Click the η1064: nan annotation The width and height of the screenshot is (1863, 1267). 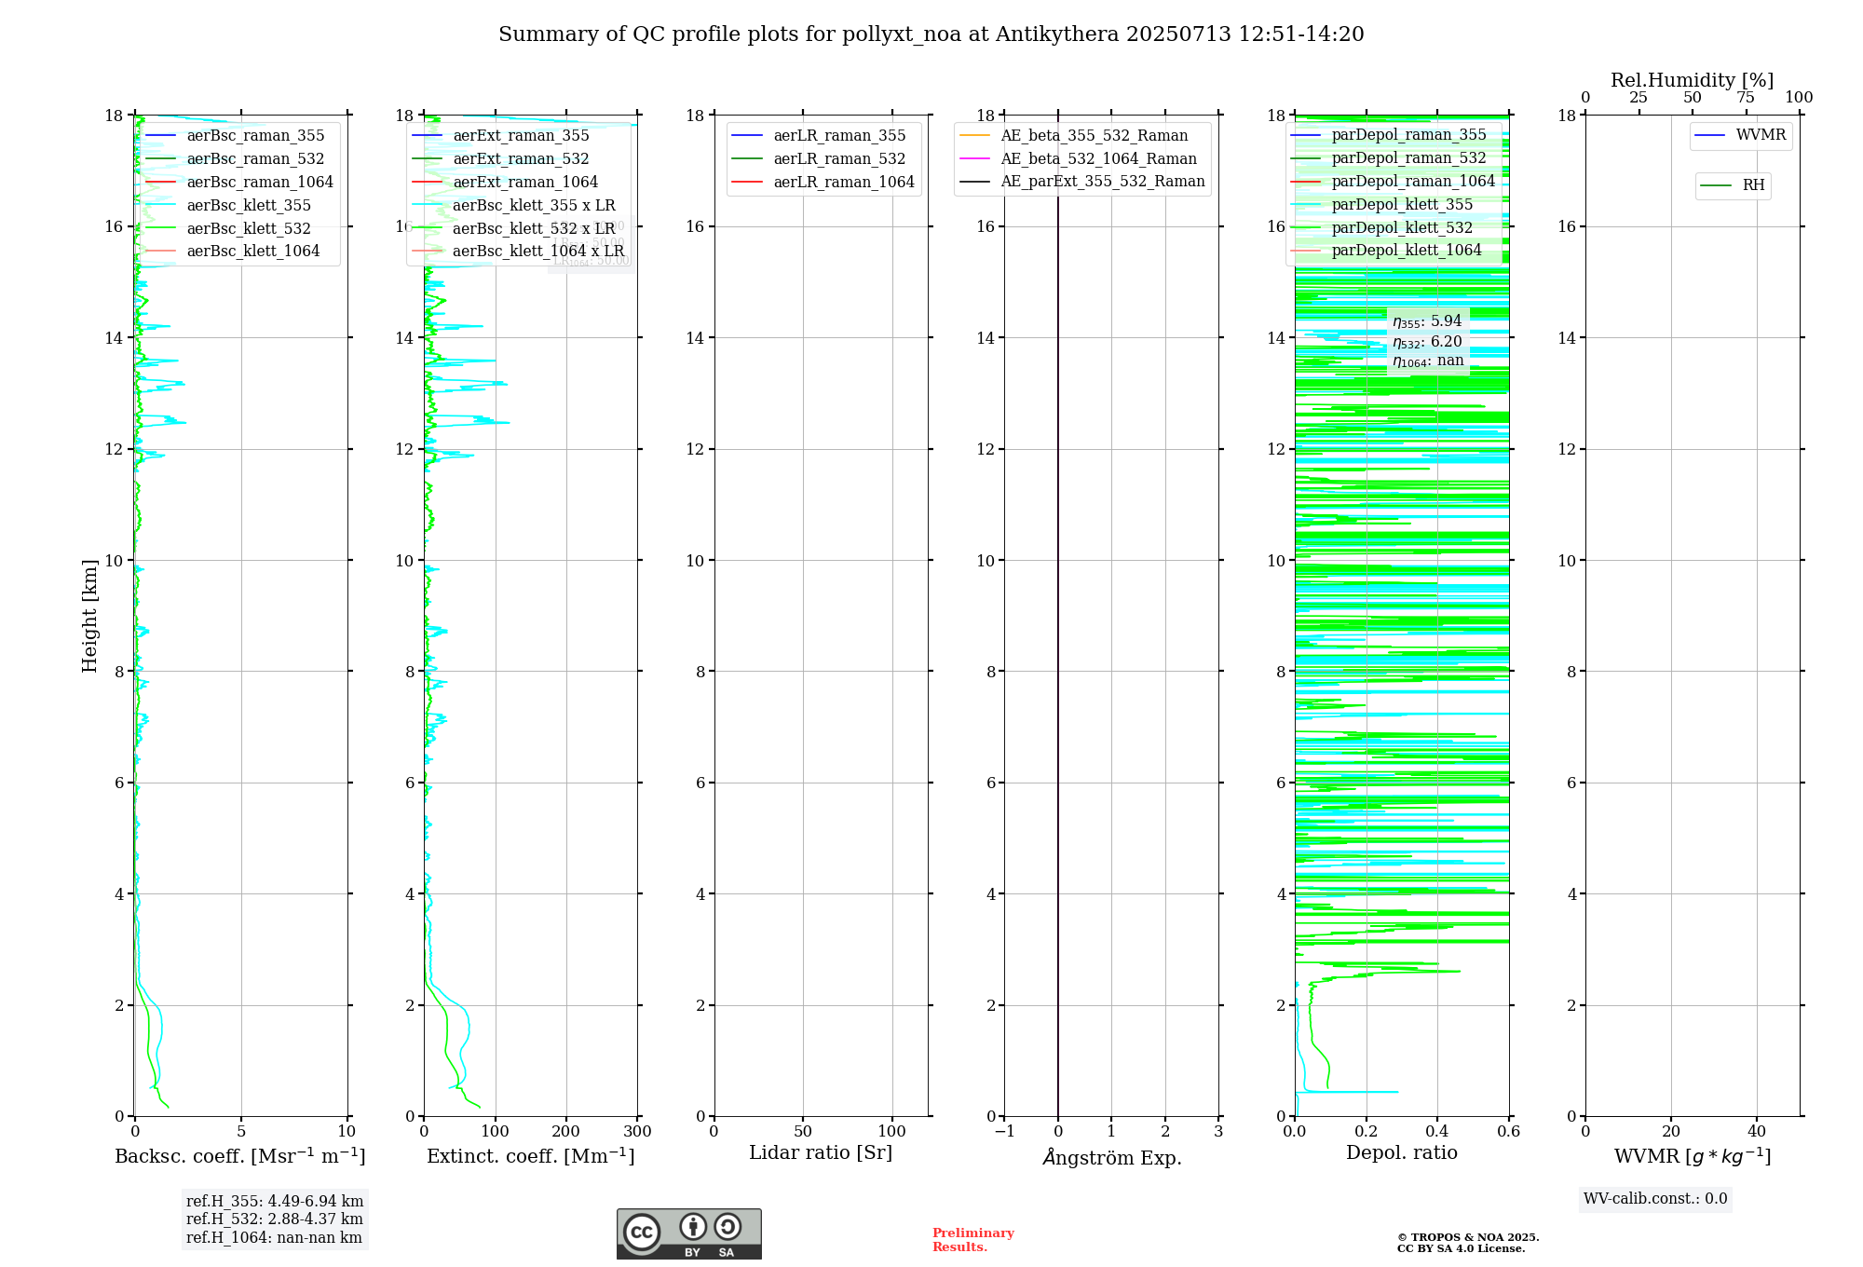[1428, 361]
